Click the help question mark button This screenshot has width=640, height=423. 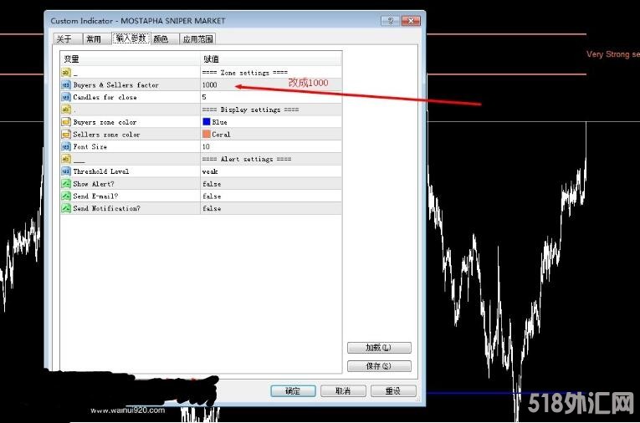click(x=390, y=20)
